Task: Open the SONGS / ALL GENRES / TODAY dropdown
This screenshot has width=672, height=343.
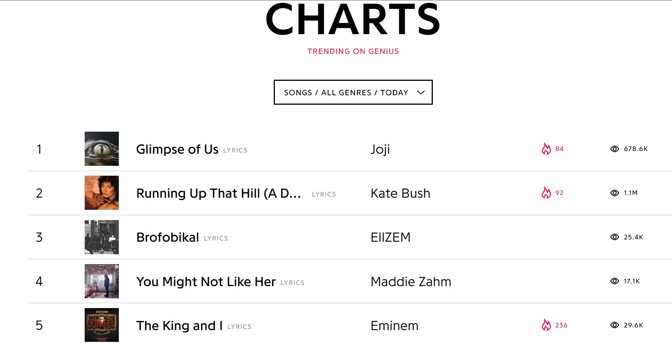Action: pyautogui.click(x=353, y=92)
